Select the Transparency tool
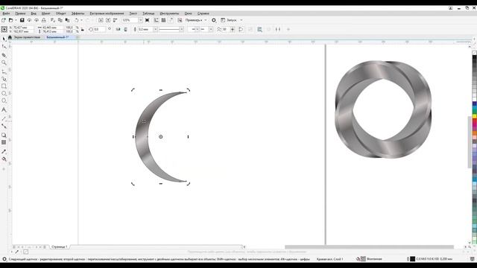The width and height of the screenshot is (477, 268). tap(4, 142)
